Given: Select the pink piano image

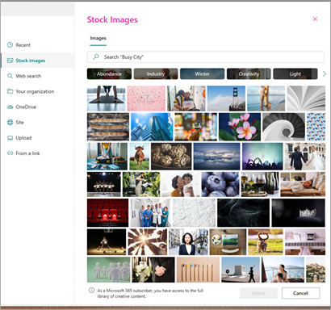Looking at the screenshot, I should [x=305, y=242].
